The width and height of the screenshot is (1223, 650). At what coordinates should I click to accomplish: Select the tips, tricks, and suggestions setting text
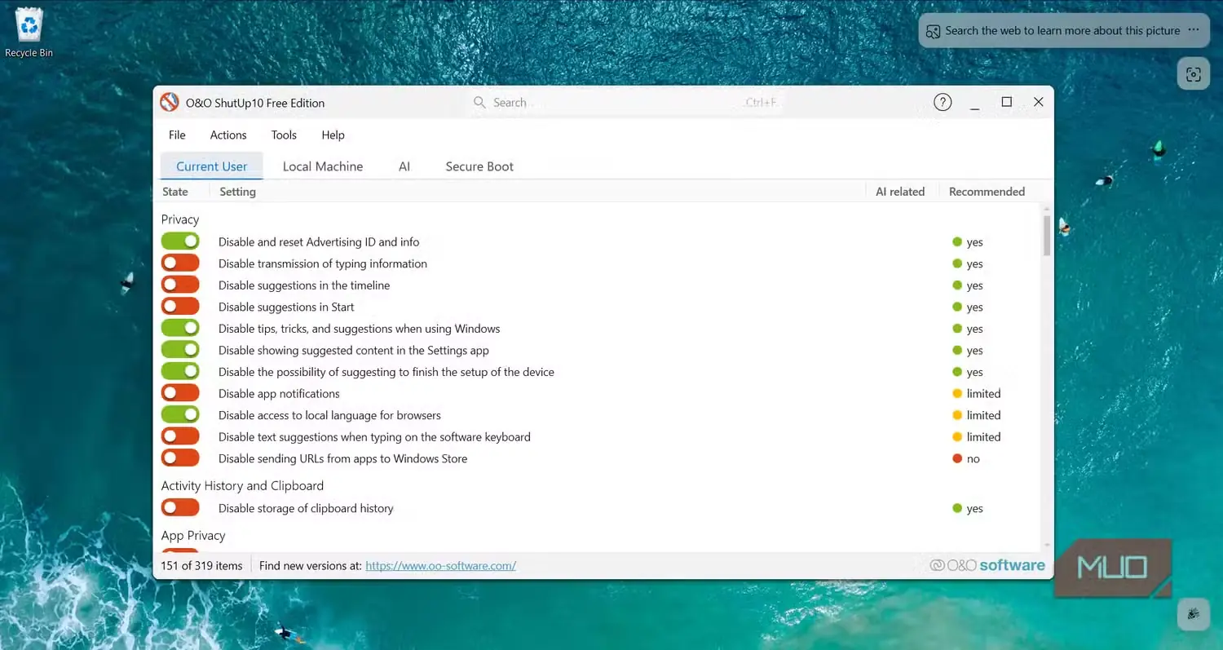pos(360,329)
